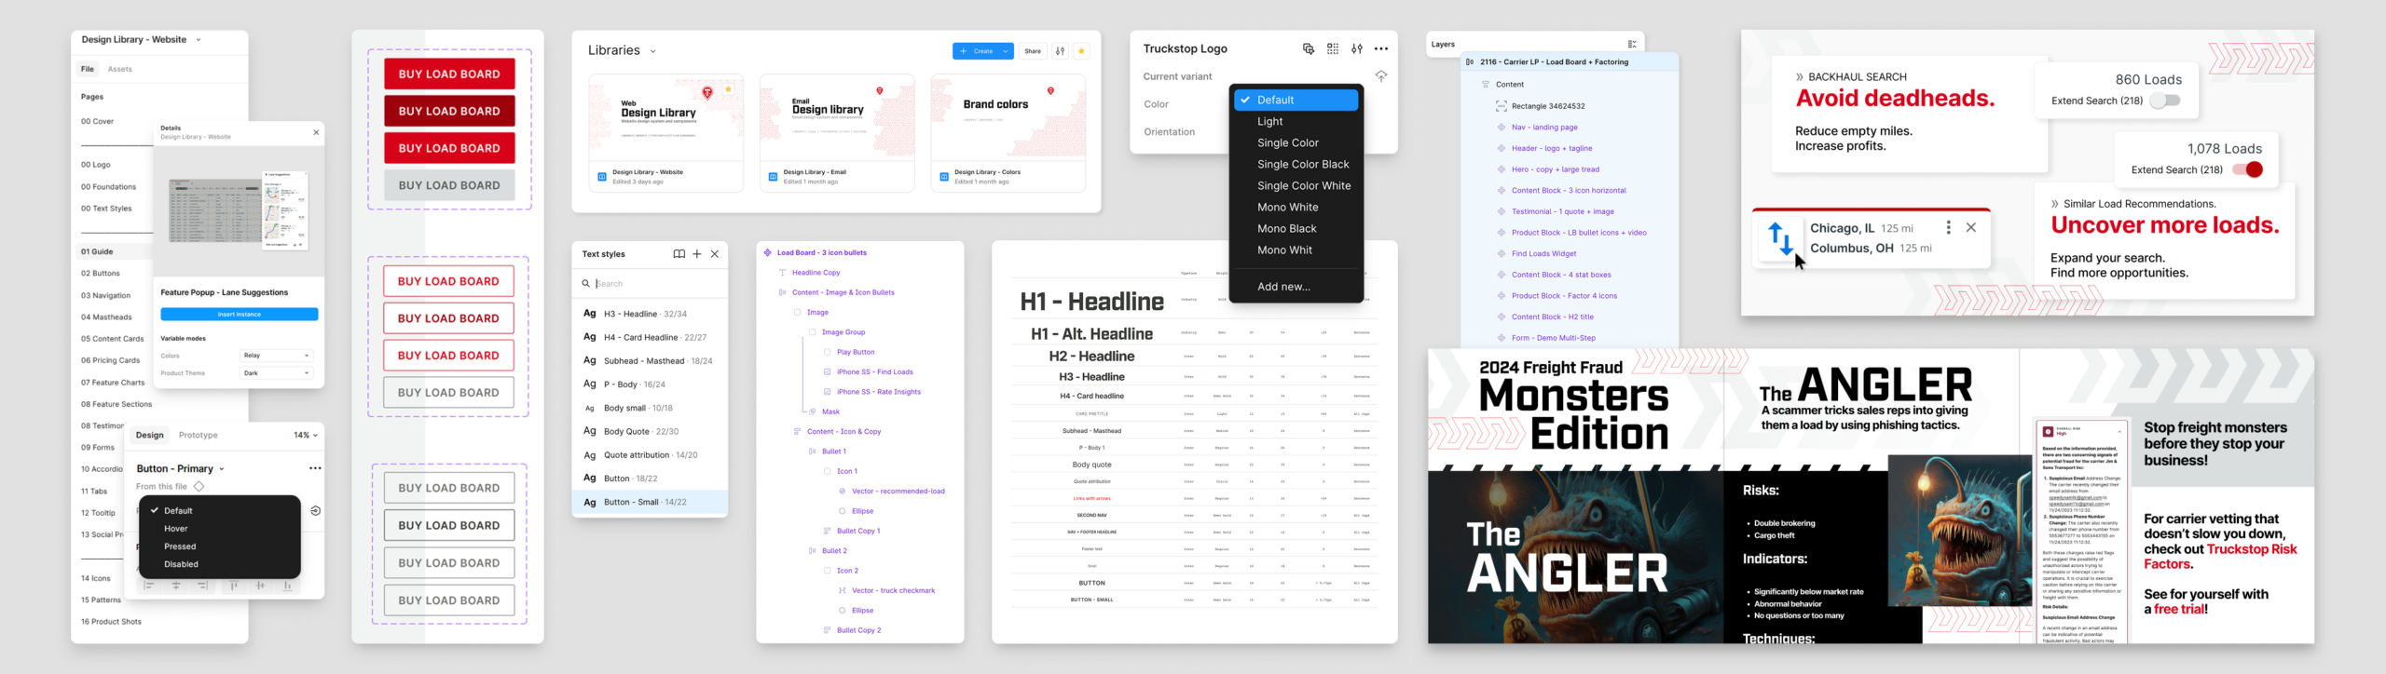2386x674 pixels.
Task: Click the swap origin-destination arrows icon
Action: click(1779, 238)
